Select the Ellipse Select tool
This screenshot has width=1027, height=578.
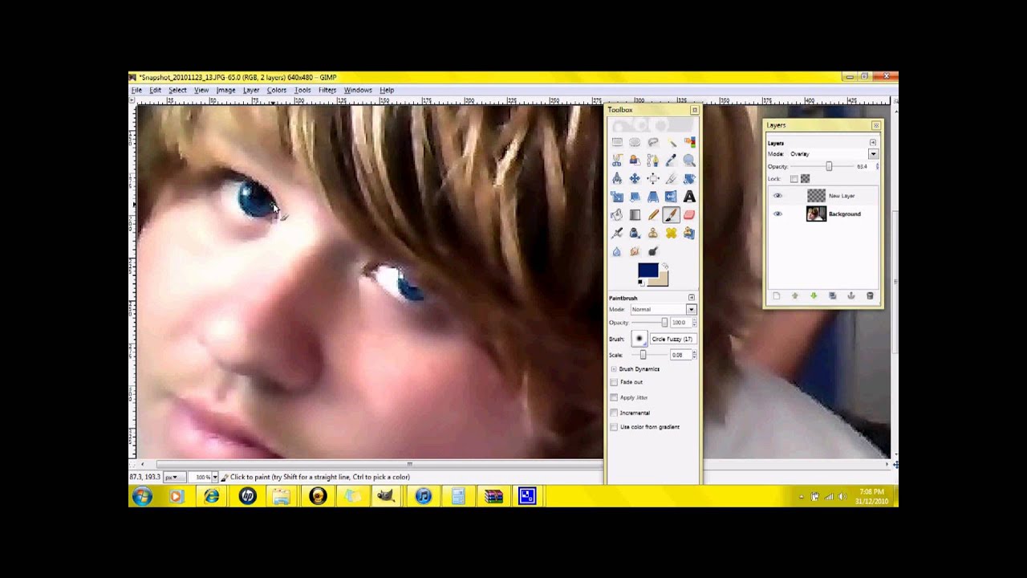coord(635,142)
